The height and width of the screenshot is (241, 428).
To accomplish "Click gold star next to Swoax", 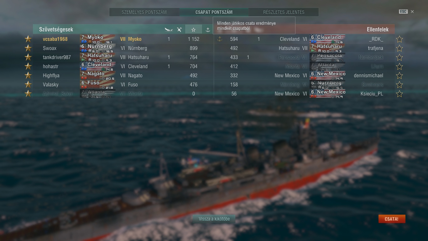I will coord(28,48).
